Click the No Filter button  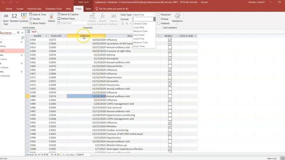69,155
